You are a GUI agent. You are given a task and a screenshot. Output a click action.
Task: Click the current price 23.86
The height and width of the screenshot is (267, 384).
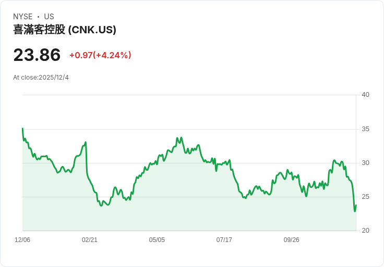coord(37,55)
